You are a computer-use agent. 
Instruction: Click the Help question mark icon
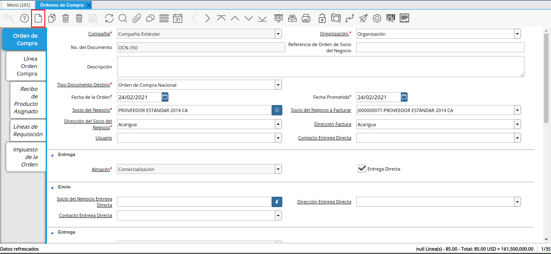pos(24,18)
